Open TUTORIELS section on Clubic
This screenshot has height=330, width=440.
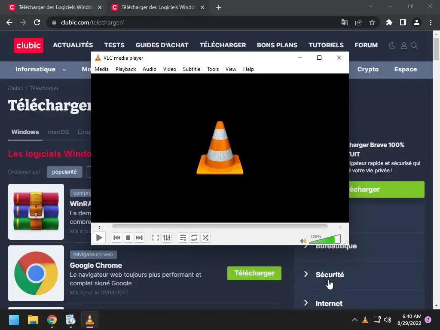[326, 45]
